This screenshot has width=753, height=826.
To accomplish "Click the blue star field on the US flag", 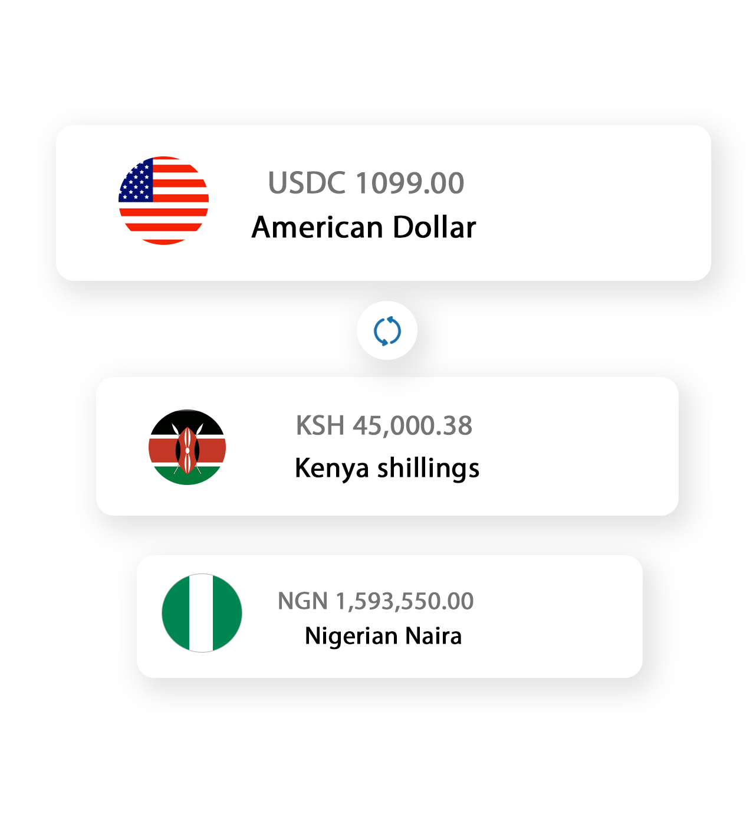I will (x=137, y=180).
